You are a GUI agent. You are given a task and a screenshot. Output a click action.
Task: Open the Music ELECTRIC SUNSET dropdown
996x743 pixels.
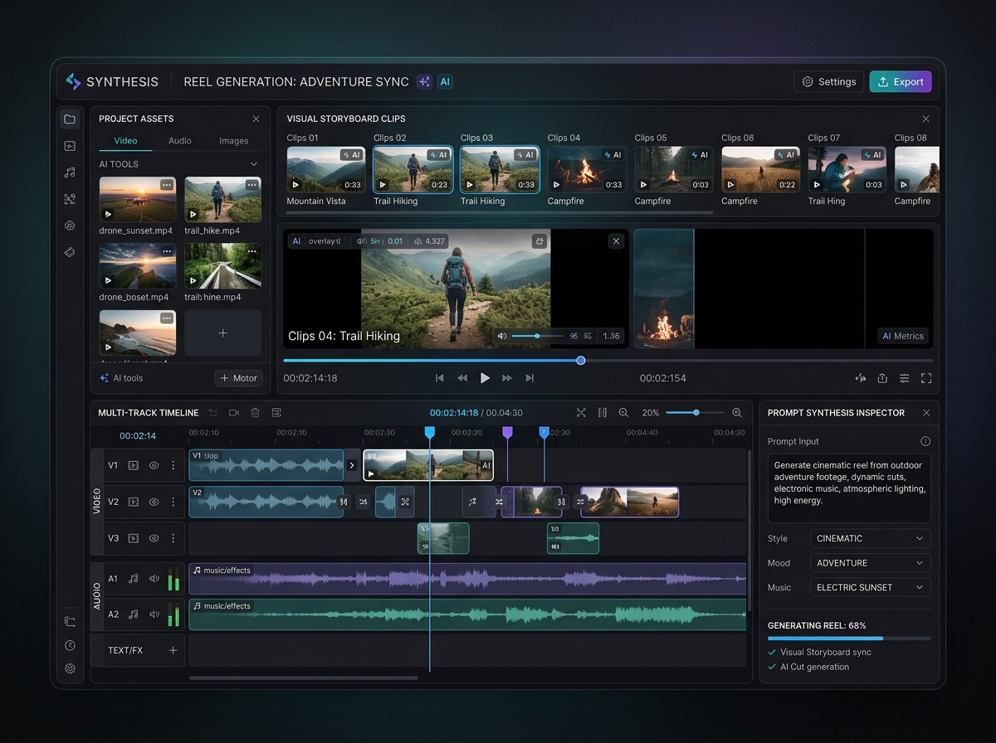click(x=870, y=587)
